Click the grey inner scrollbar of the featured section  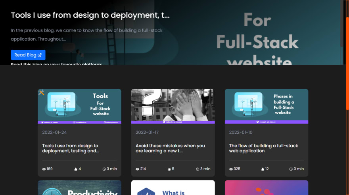click(x=341, y=23)
